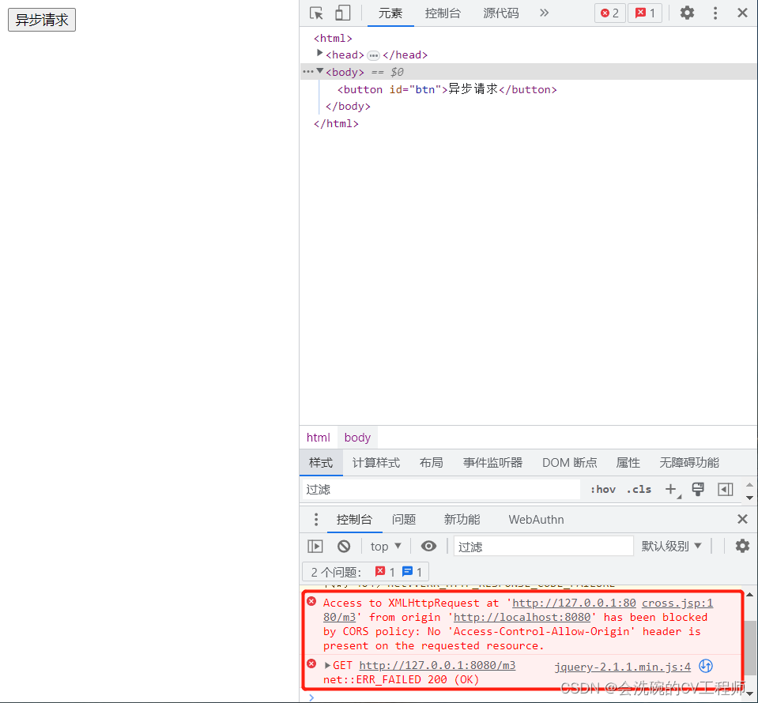Viewport: 758px width, 703px height.
Task: Activate the inspect element picker icon
Action: (x=316, y=13)
